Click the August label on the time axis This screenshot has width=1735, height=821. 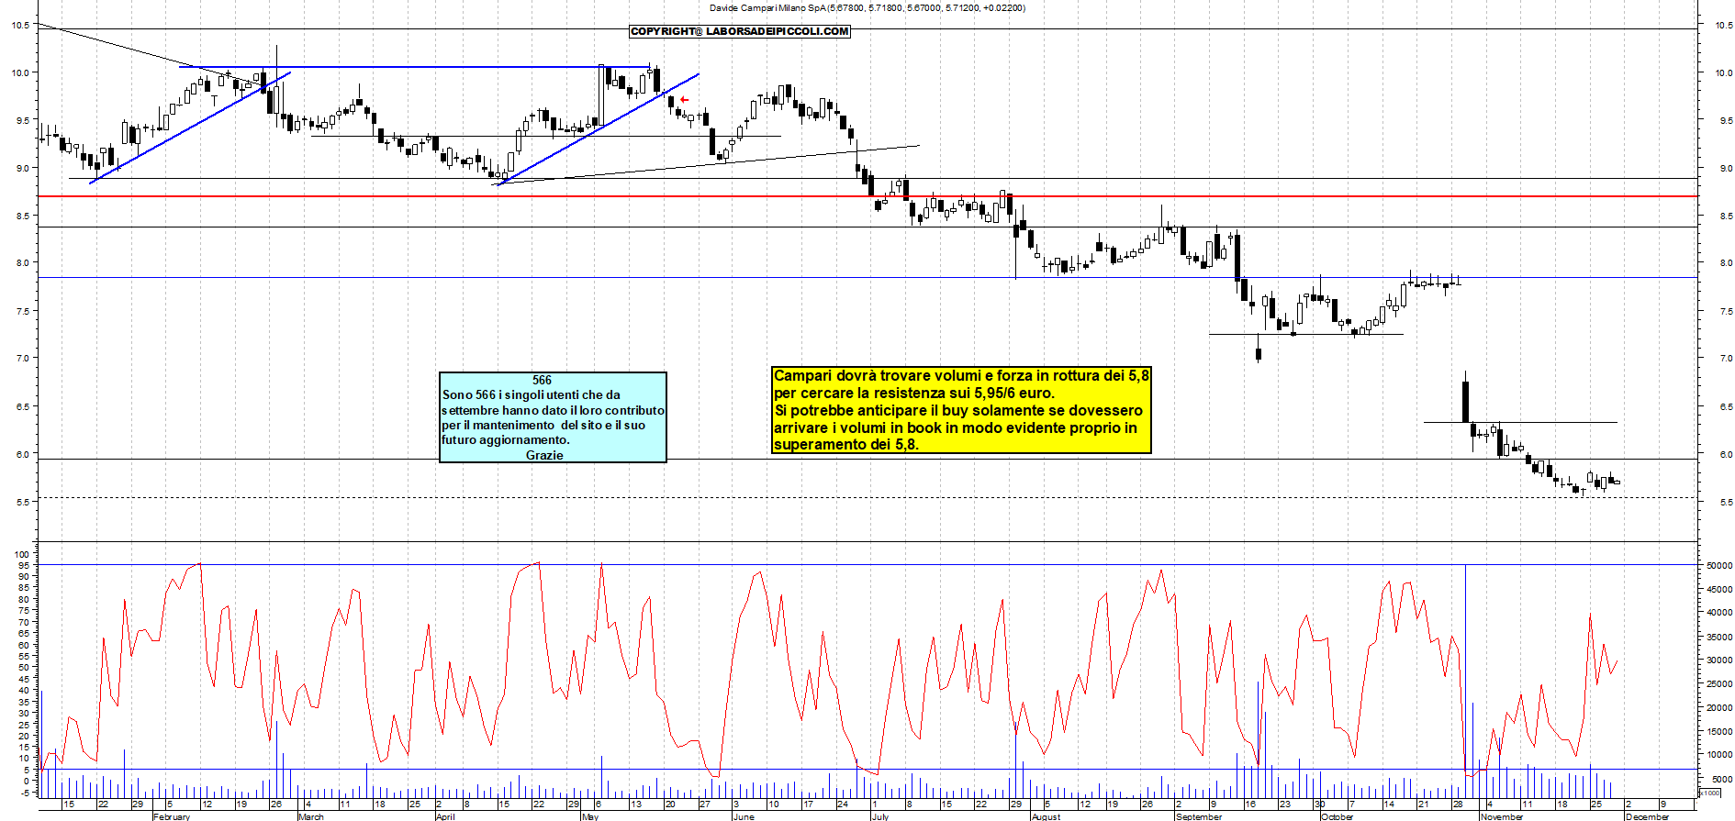(1046, 816)
